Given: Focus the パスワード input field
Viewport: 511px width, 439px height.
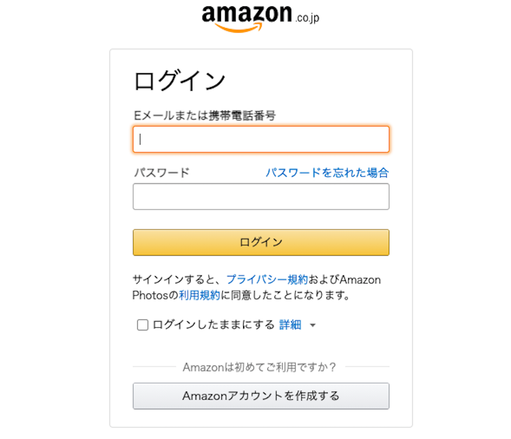Looking at the screenshot, I should (261, 197).
